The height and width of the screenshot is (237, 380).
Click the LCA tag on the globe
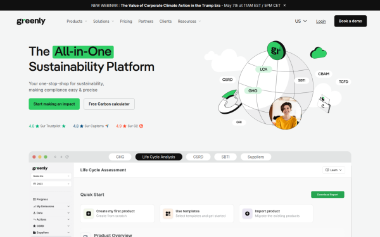263,70
